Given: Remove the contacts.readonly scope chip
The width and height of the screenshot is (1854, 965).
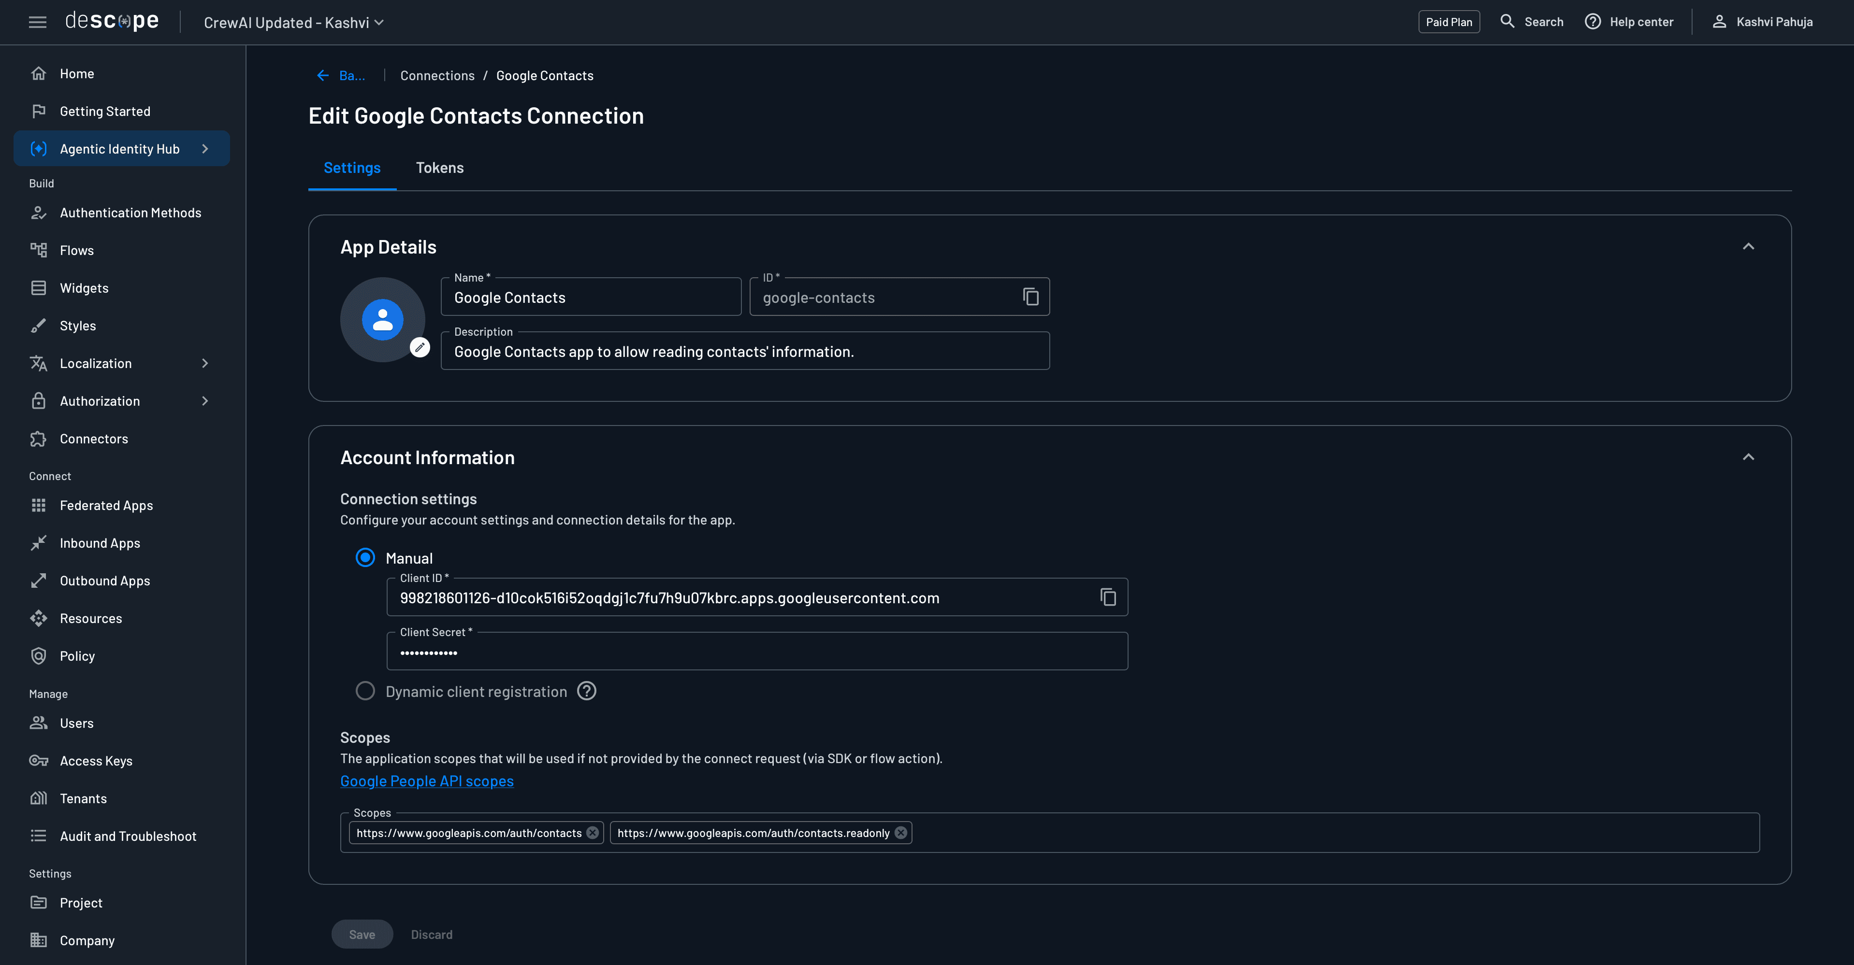Looking at the screenshot, I should coord(900,833).
